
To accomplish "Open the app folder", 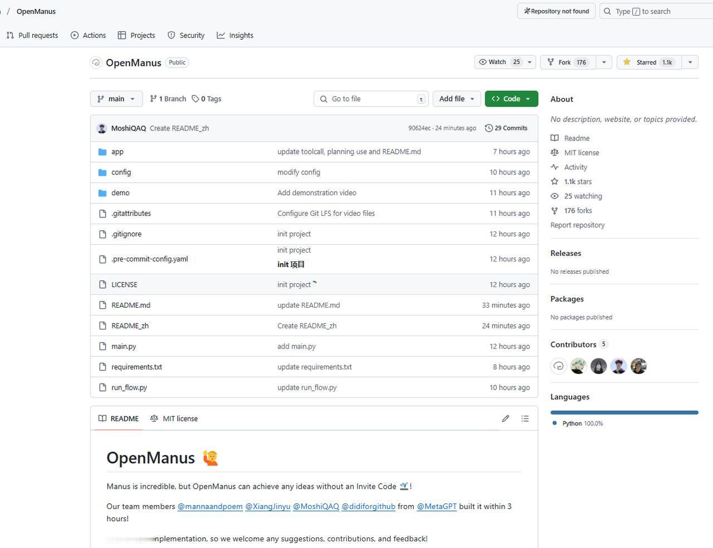I will tap(118, 152).
